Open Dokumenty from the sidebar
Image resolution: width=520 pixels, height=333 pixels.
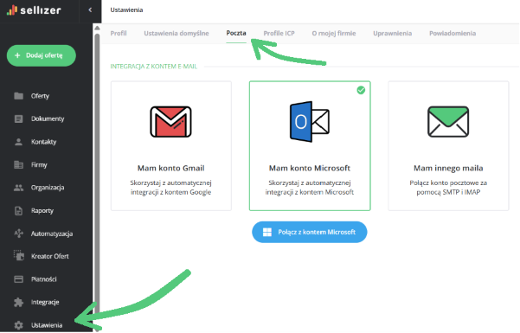(x=47, y=118)
